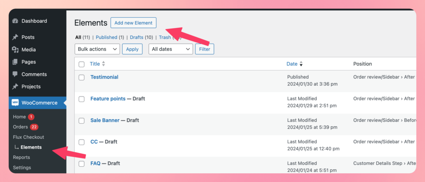Sort by Title column header

point(95,64)
